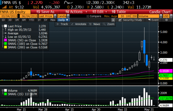Viewport: 173px width, 111px height.
Task: Edit the start date 03/04/2013 field
Action: click(7, 16)
